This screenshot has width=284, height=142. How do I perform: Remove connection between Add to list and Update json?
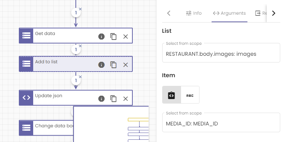tap(80, 77)
